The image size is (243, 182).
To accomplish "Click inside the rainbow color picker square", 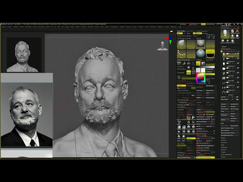I will coord(200,77).
